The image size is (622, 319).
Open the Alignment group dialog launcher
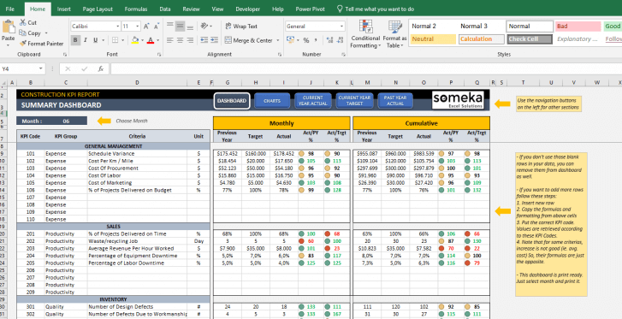(x=280, y=55)
